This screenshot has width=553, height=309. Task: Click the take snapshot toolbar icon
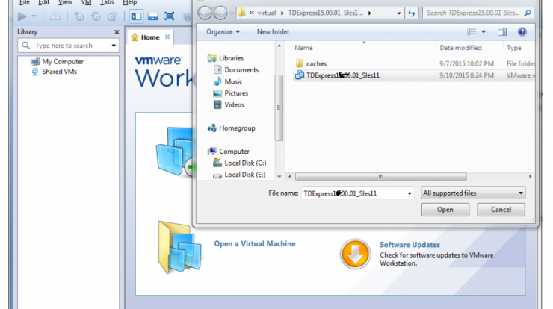[x=79, y=16]
